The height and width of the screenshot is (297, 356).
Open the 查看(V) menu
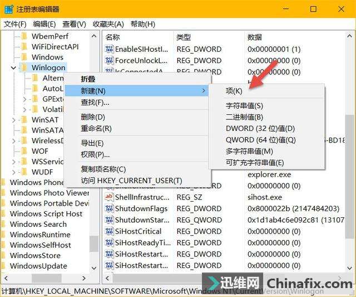click(x=74, y=24)
